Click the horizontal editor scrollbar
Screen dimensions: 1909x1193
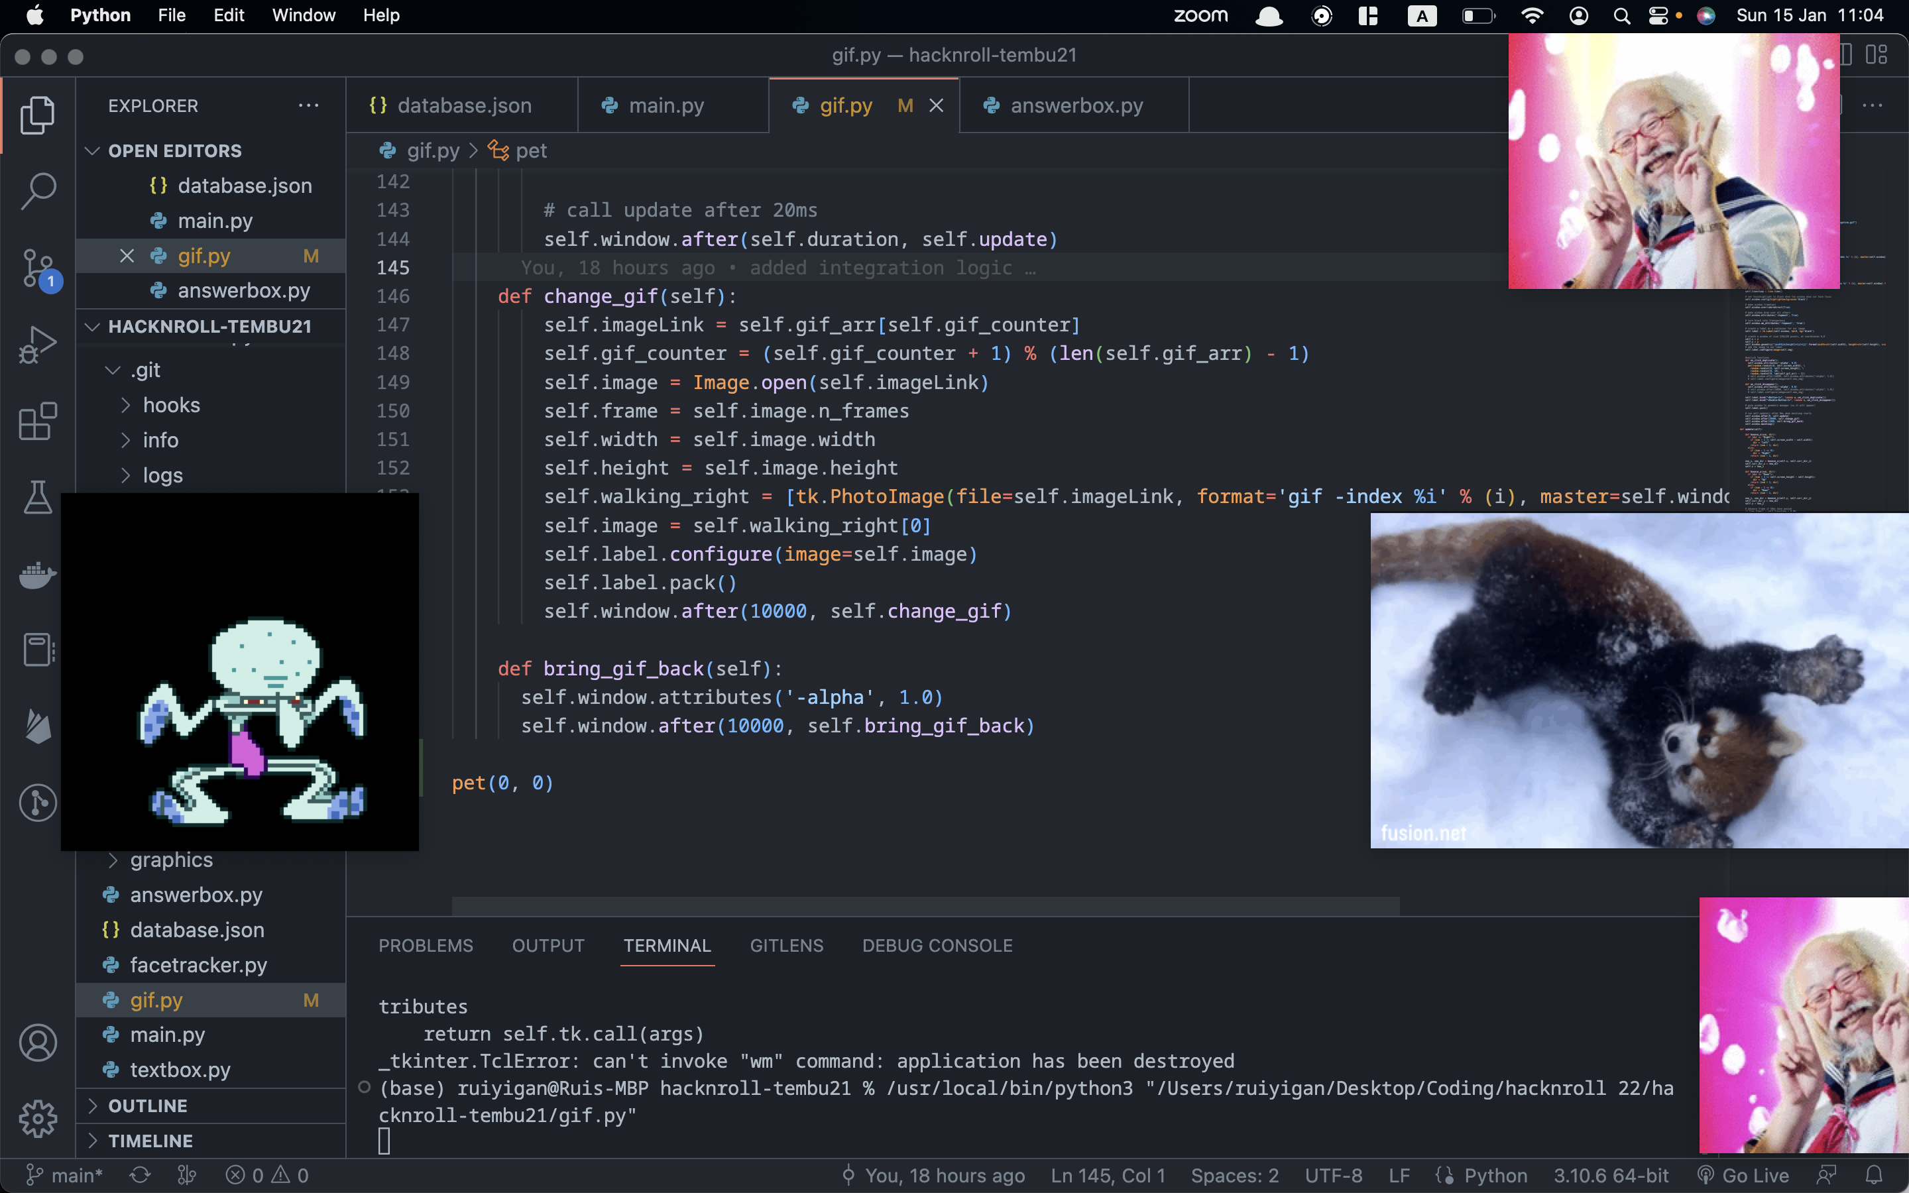click(x=925, y=906)
